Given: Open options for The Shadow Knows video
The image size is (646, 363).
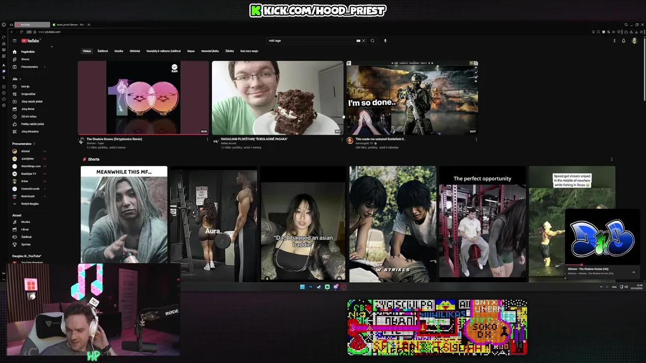Looking at the screenshot, I should click(207, 140).
